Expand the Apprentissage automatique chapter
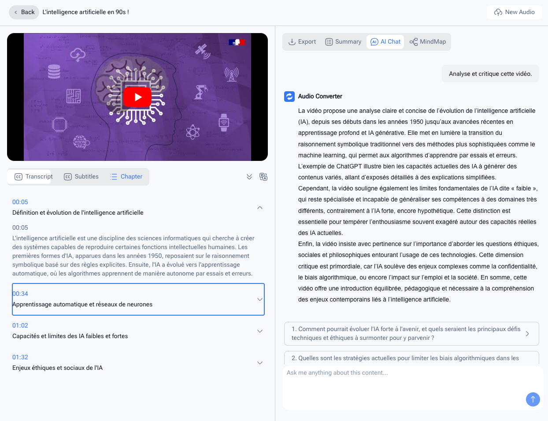 (260, 299)
